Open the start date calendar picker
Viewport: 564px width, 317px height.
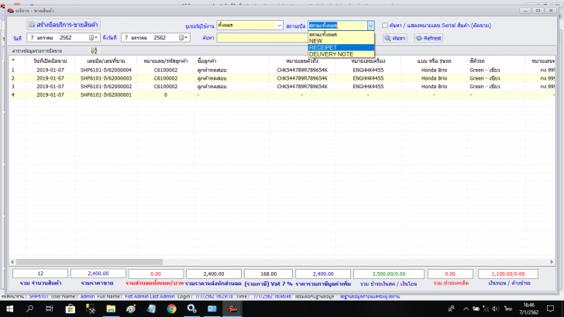94,37
